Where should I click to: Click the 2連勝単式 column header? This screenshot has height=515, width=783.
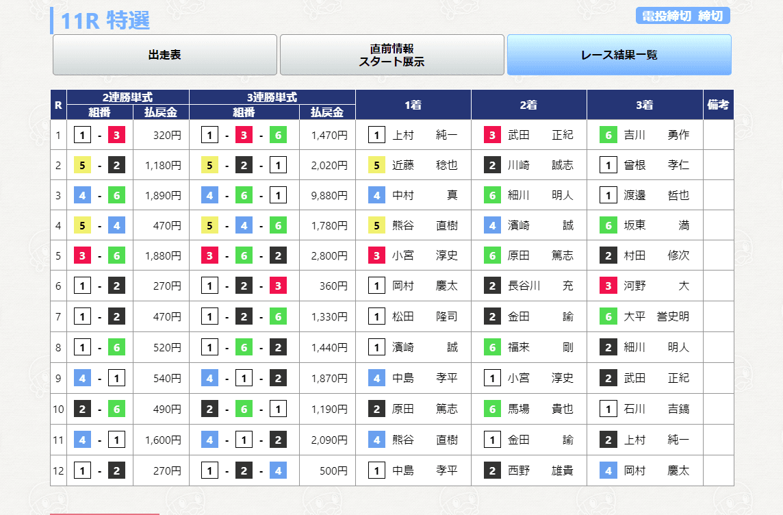128,97
